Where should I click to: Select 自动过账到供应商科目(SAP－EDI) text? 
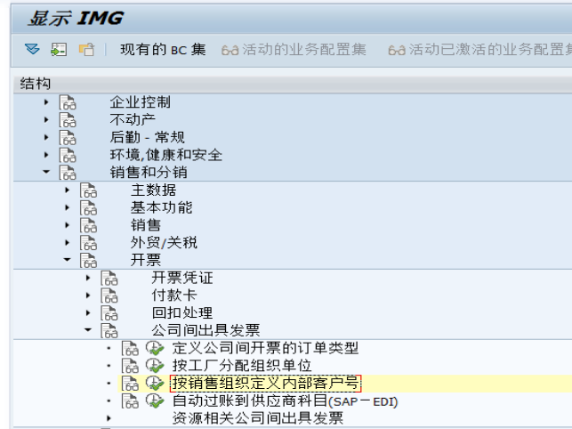[285, 401]
